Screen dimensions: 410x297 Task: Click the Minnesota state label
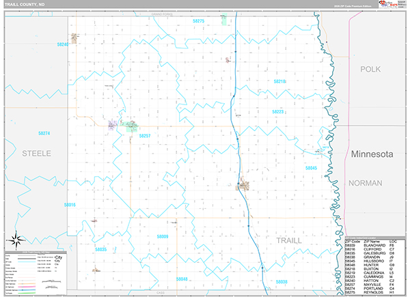pyautogui.click(x=372, y=154)
